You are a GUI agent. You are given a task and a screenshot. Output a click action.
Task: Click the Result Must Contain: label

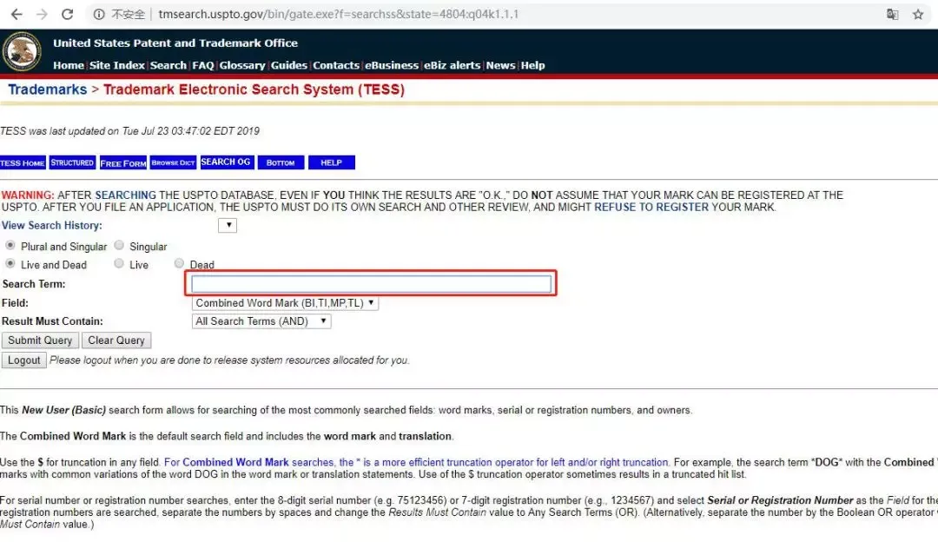(x=52, y=321)
